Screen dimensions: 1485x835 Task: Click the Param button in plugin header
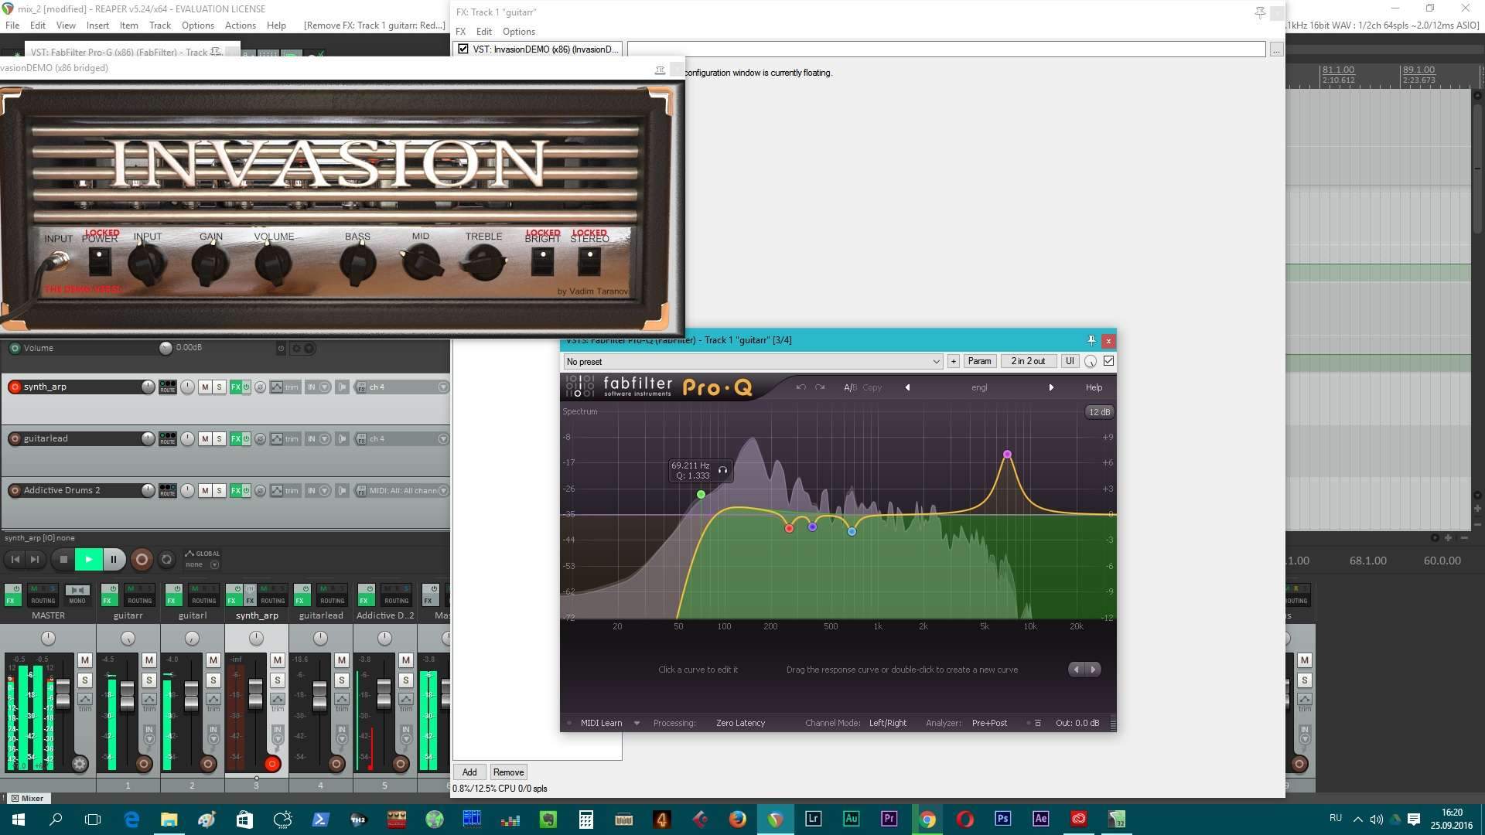pos(978,361)
